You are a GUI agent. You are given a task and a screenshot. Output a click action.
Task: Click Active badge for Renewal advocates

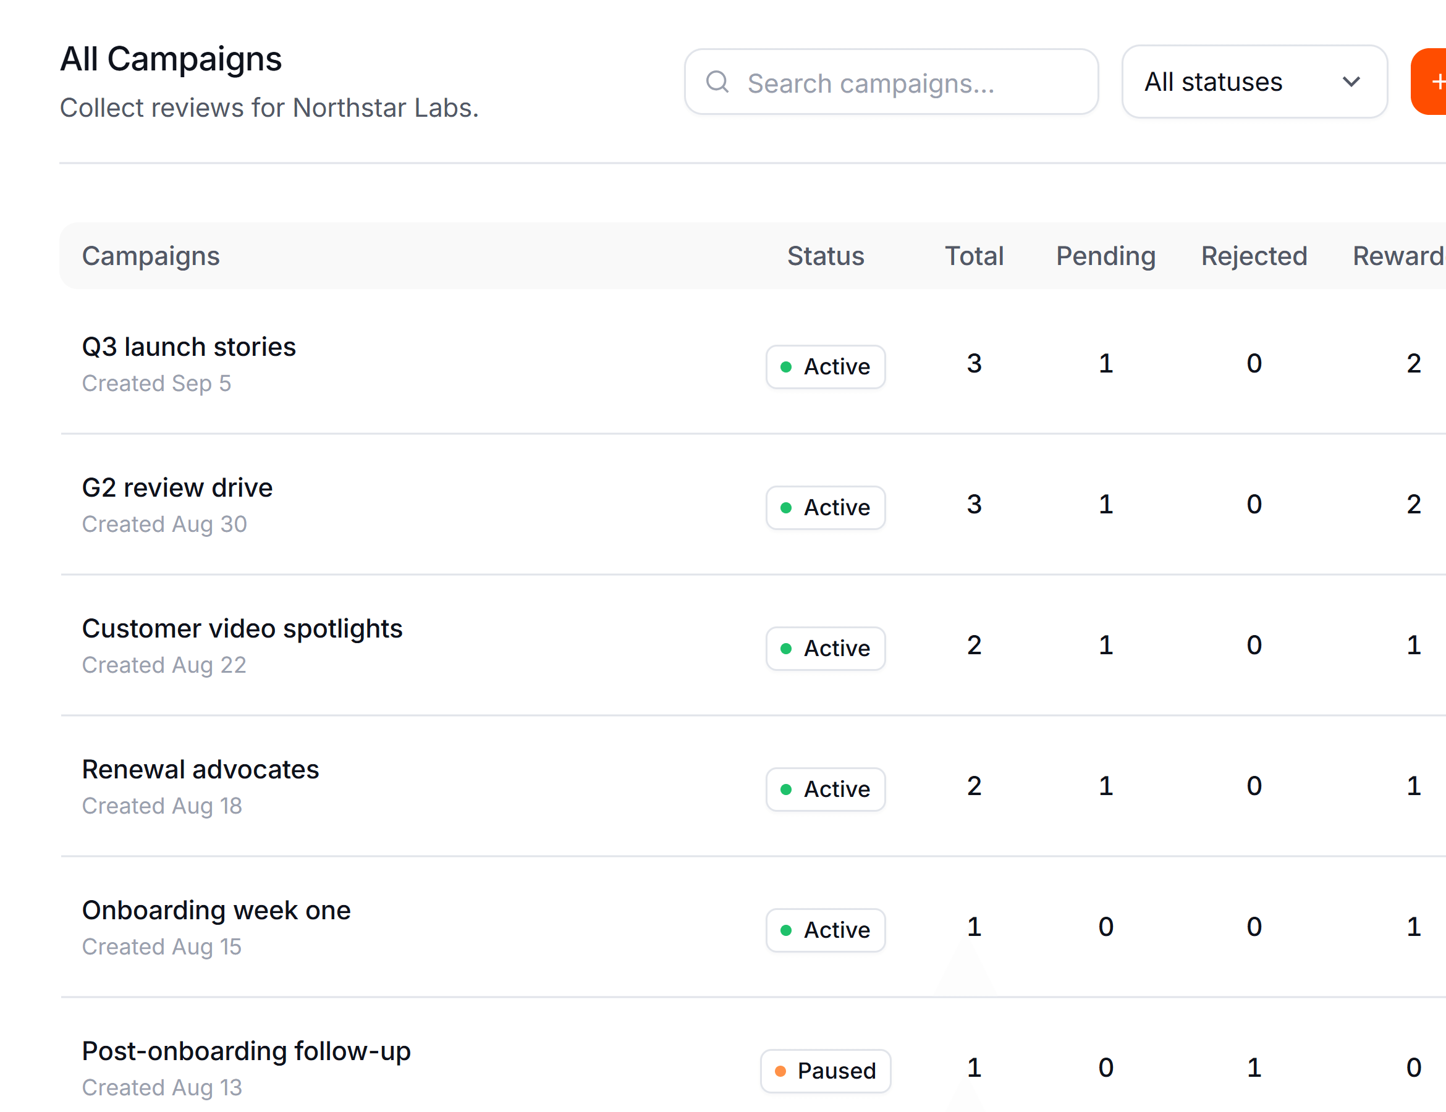(825, 790)
